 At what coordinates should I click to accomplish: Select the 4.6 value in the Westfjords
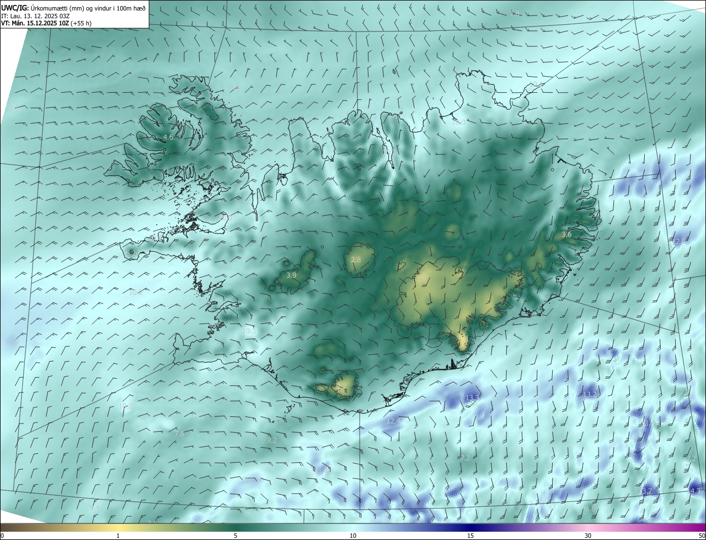tap(168, 137)
